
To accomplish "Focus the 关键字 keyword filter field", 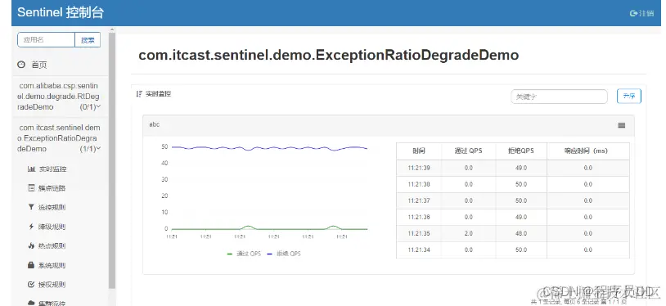I will pos(559,97).
